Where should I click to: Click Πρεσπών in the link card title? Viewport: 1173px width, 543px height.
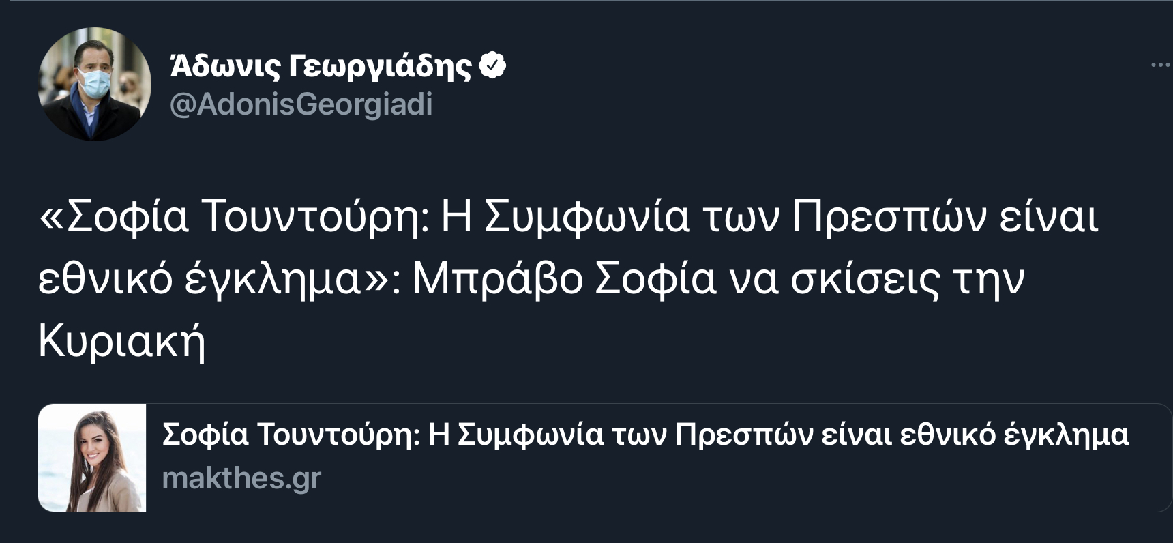[x=743, y=435]
